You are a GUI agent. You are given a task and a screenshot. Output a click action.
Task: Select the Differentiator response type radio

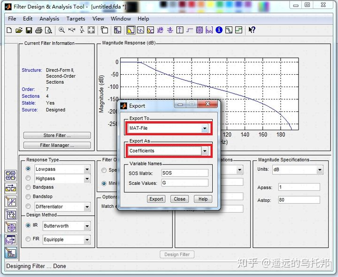(x=28, y=206)
